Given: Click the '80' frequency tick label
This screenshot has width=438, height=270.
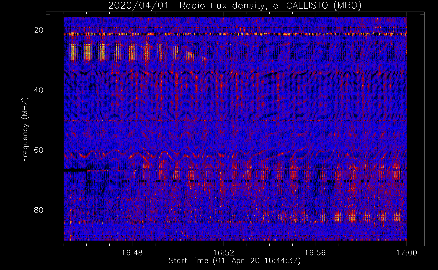Looking at the screenshot, I should click(x=39, y=210).
